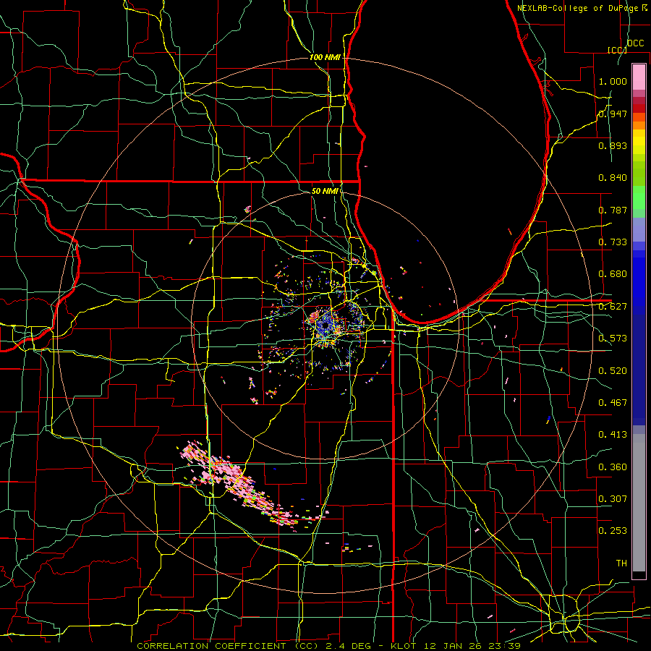Image resolution: width=651 pixels, height=651 pixels.
Task: Click the 0.573 color scale value
Action: point(613,339)
